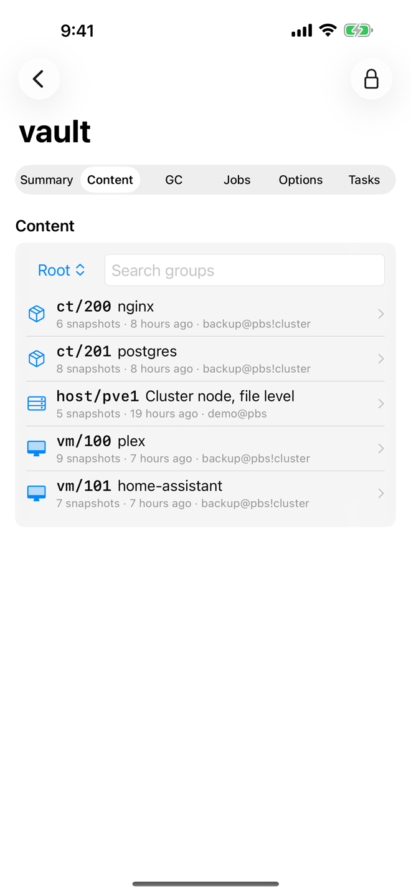Viewport: 411px width, 894px height.
Task: Open host/pve1 Cluster node, file level title
Action: (x=175, y=396)
